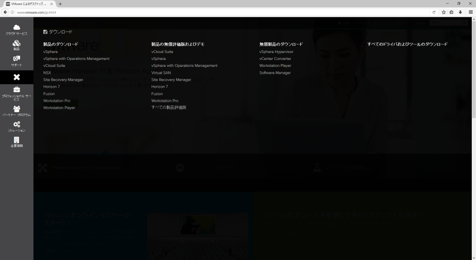Image resolution: width=476 pixels, height=260 pixels.
Task: Open vSphere with Operations Management under free trials
Action: pyautogui.click(x=184, y=66)
